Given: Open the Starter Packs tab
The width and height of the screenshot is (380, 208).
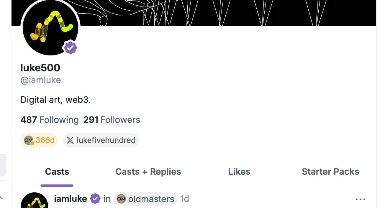Looking at the screenshot, I should (x=330, y=172).
